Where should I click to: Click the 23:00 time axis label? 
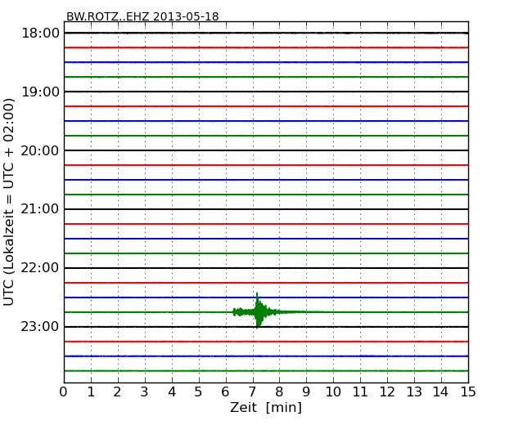tap(40, 327)
